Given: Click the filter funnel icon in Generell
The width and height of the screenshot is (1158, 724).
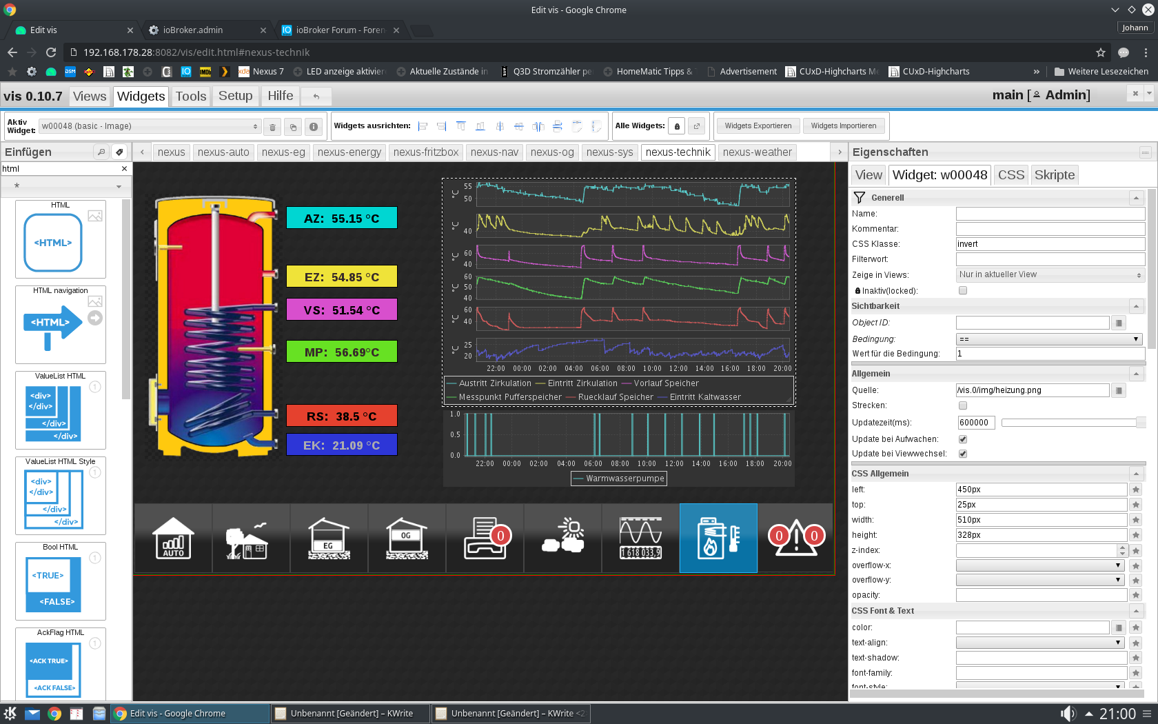Looking at the screenshot, I should [860, 198].
